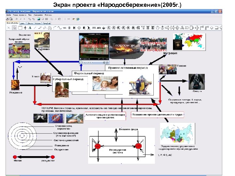Switch to the Arrows palette tab
The height and width of the screenshot is (176, 235).
coord(38,23)
